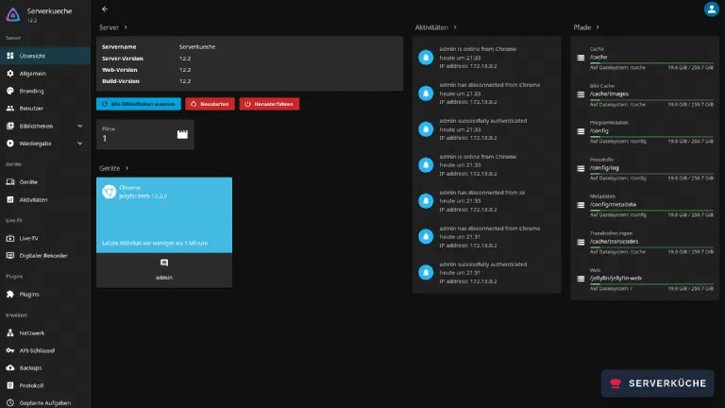This screenshot has width=725, height=408.
Task: Open the user profile avatar icon
Action: pos(711,8)
